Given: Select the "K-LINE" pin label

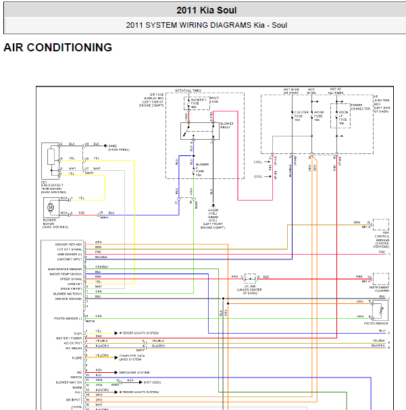Looking at the screenshot, I should 77,358.
